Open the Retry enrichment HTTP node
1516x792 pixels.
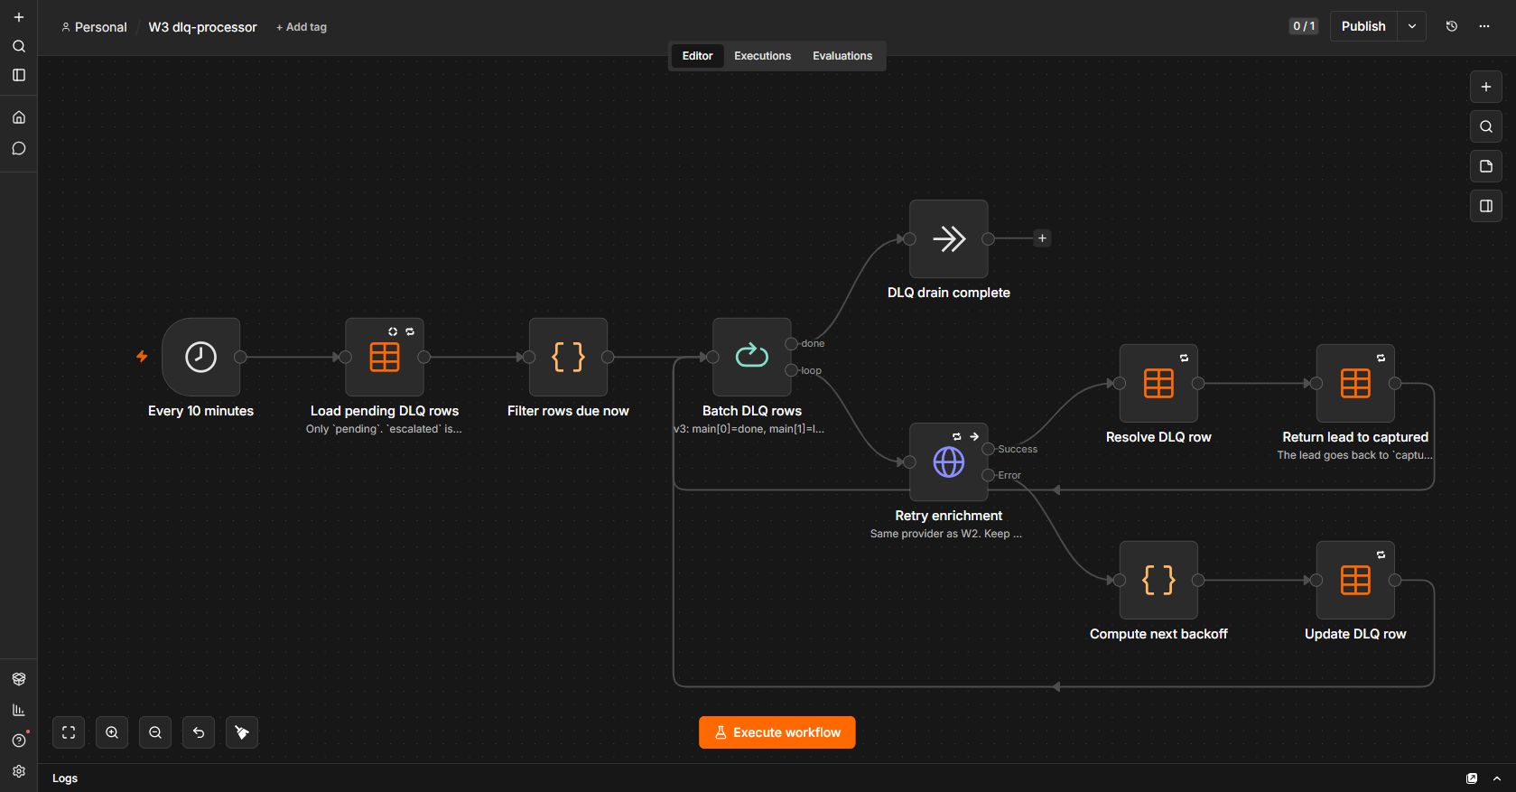[949, 461]
